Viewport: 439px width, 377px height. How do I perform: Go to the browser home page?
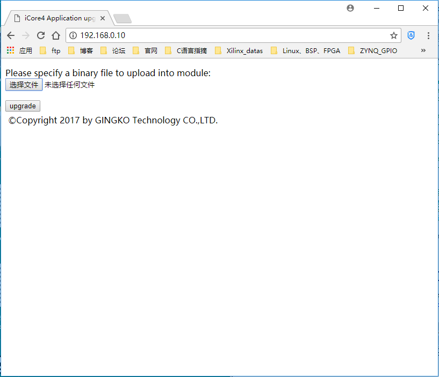pyautogui.click(x=56, y=35)
